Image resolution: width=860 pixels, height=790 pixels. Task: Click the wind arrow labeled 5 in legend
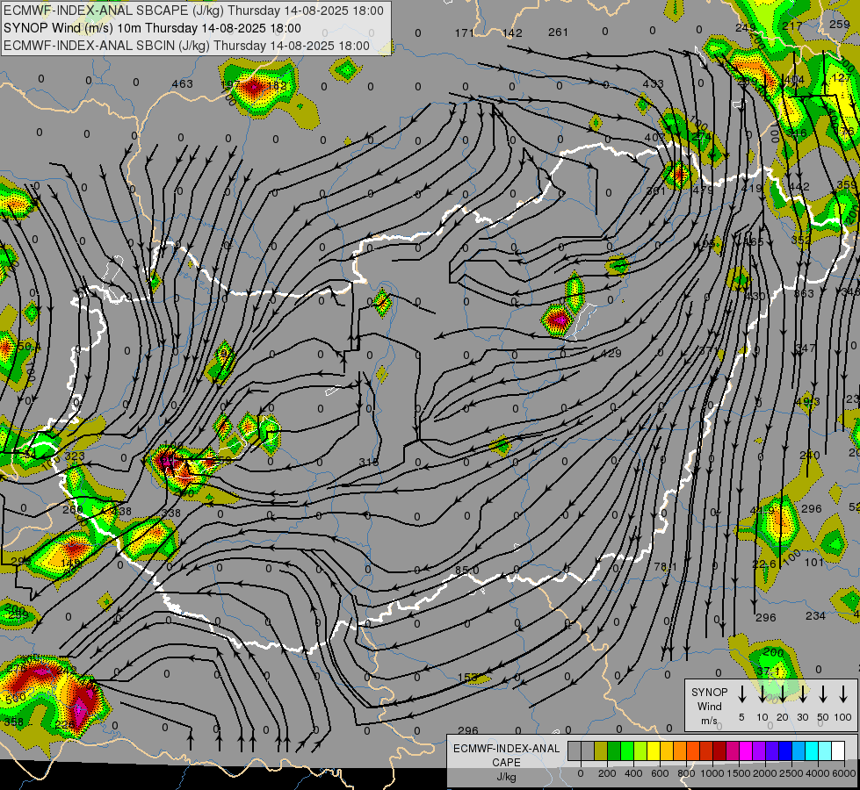741,694
